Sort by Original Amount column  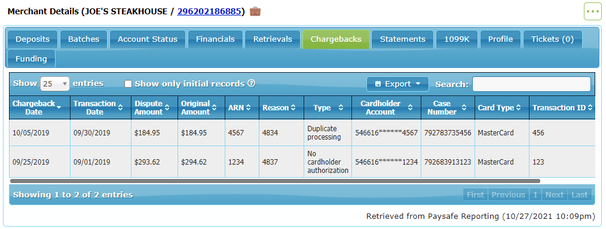pyautogui.click(x=201, y=108)
